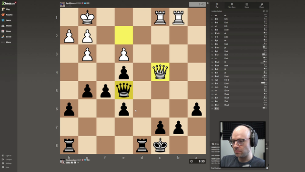Select the white king on g1
This screenshot has width=305, height=172.
point(87,17)
